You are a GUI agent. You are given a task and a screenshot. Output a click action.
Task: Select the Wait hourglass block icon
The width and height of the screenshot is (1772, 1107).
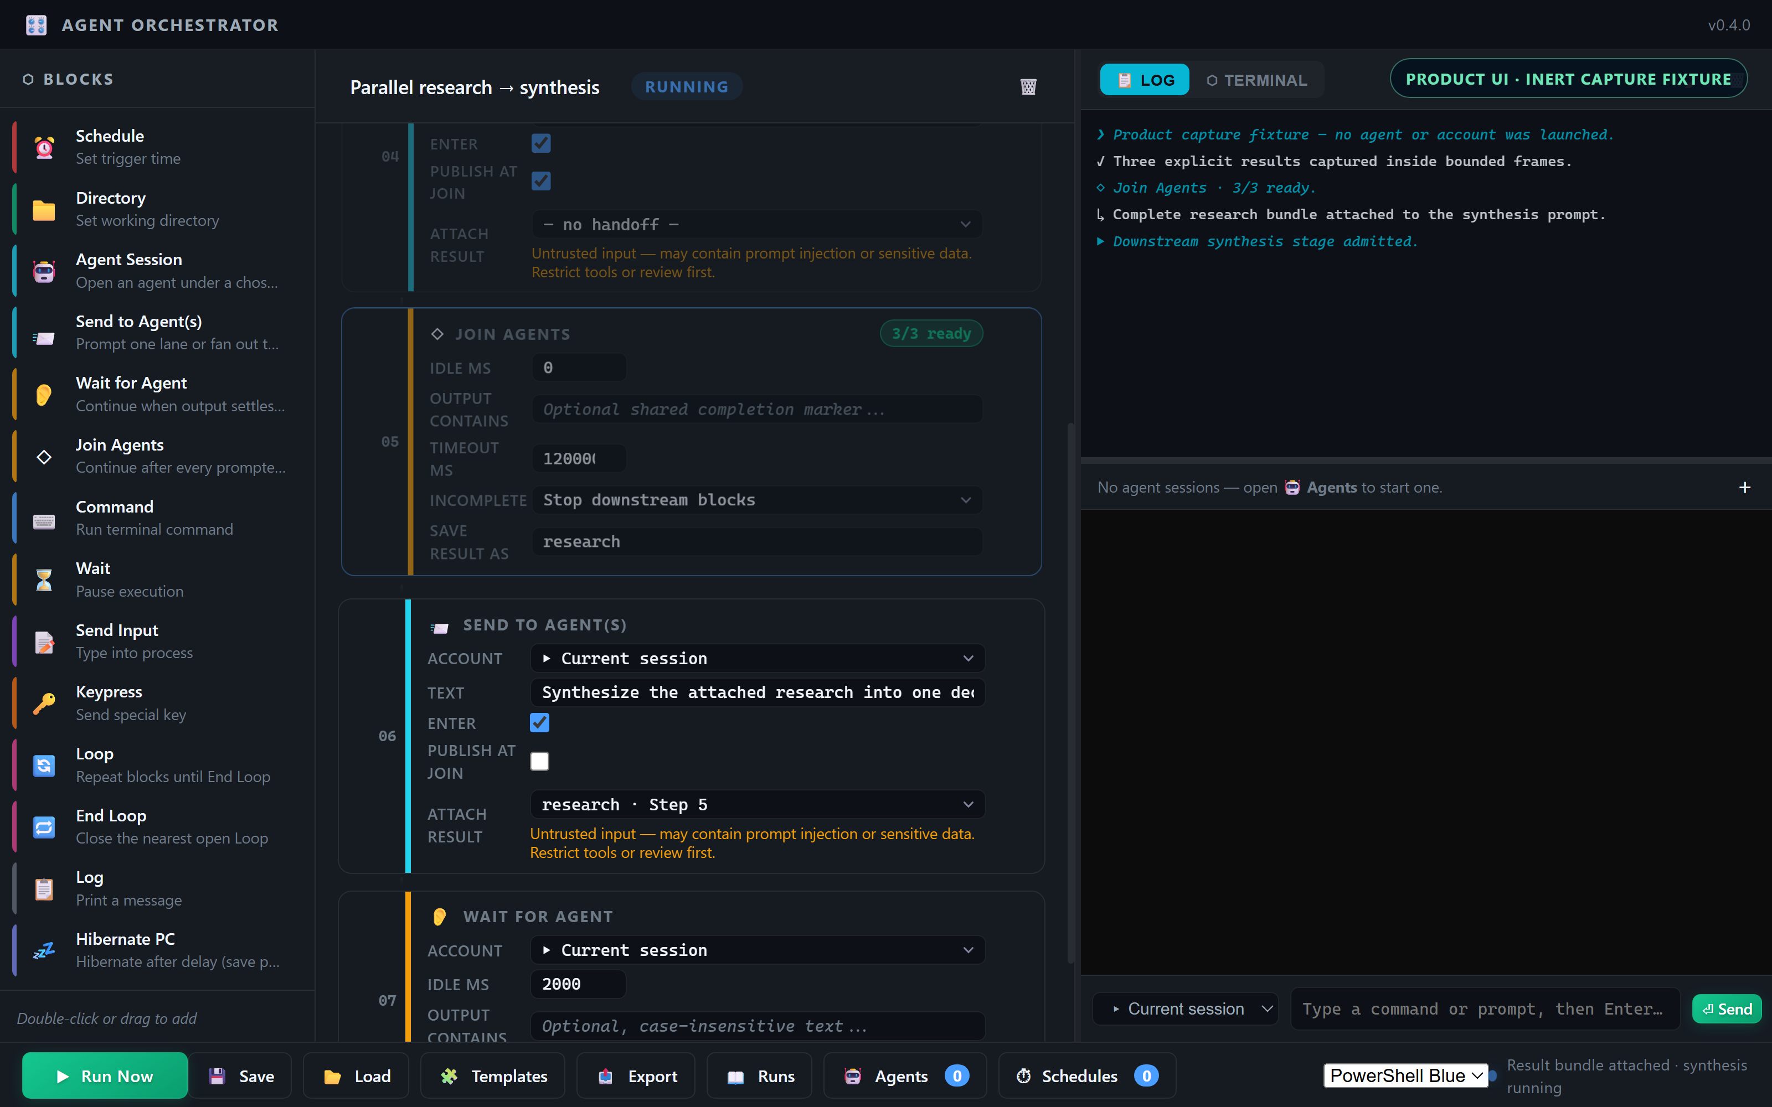[x=44, y=580]
